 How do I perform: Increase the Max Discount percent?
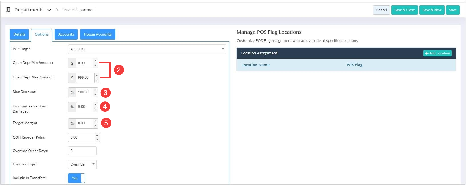pos(95,90)
